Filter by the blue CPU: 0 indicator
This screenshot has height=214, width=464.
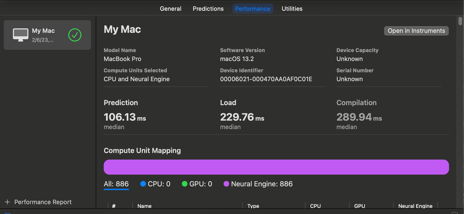pos(155,184)
